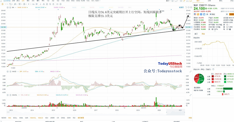Collapse the quote details chevron
234x122 pixels.
(x=215, y=31)
